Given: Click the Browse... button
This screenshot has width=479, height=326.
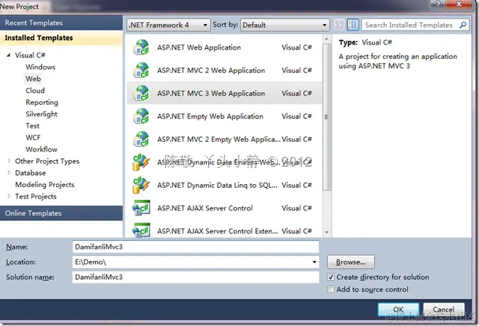Looking at the screenshot, I should click(x=351, y=262).
